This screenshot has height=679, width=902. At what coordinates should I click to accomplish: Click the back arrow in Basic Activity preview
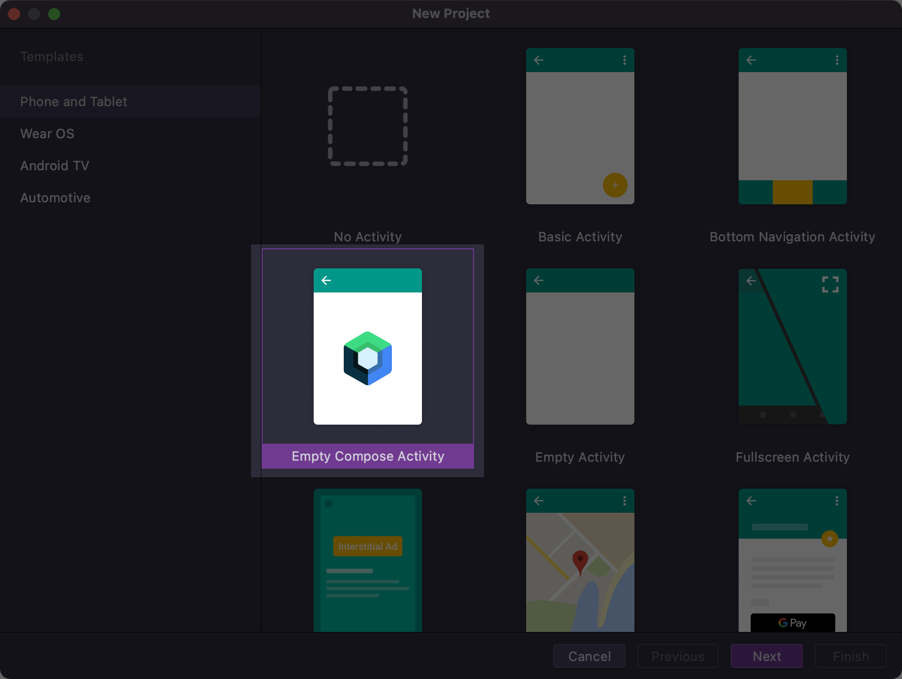(x=539, y=60)
